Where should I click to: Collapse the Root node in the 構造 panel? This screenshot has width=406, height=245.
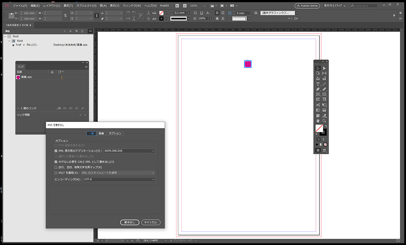coord(5,36)
